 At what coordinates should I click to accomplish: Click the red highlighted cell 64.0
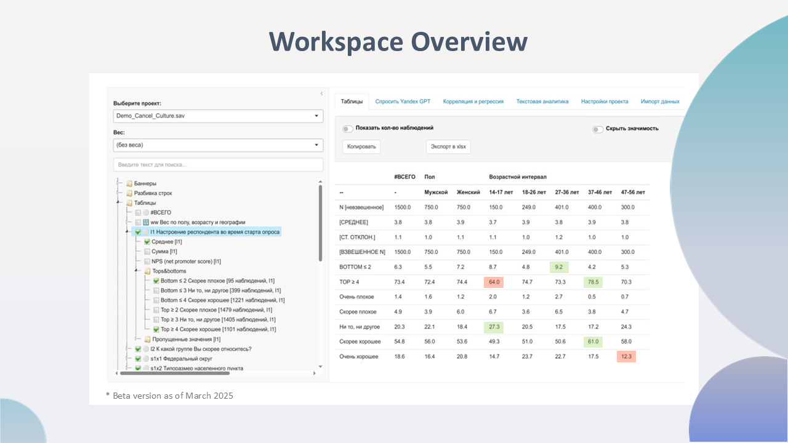(x=494, y=282)
